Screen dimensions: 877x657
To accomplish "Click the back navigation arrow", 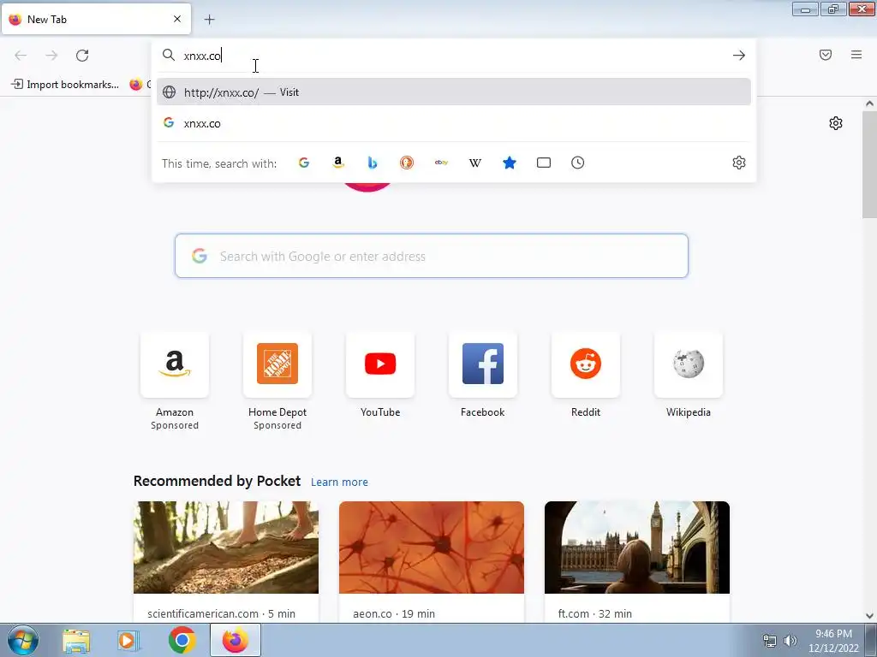I will [x=21, y=56].
